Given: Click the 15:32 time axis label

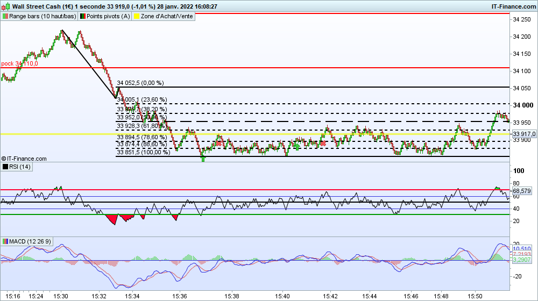Looking at the screenshot, I should (99, 296).
